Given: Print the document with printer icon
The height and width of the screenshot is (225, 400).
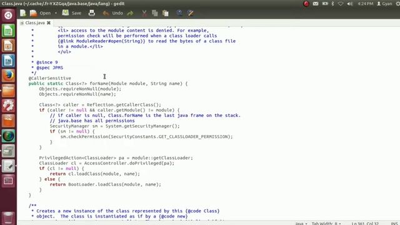Looking at the screenshot, I should (x=92, y=13).
